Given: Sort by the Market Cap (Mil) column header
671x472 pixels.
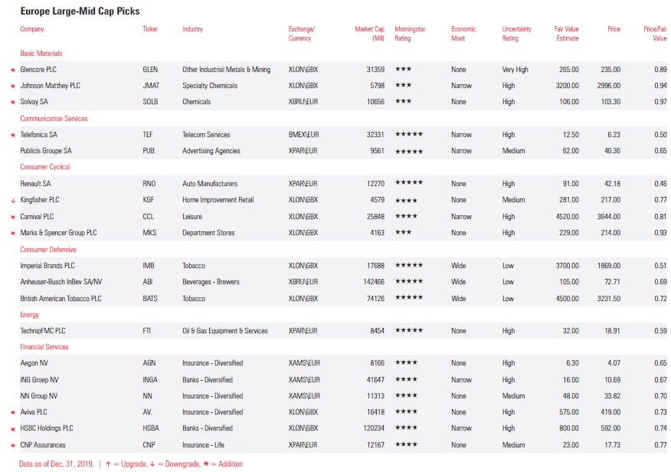Looking at the screenshot, I should coord(369,34).
